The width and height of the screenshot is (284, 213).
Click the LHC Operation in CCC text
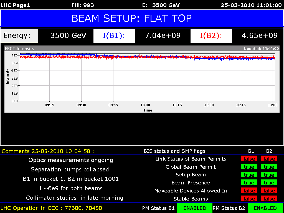(51, 208)
